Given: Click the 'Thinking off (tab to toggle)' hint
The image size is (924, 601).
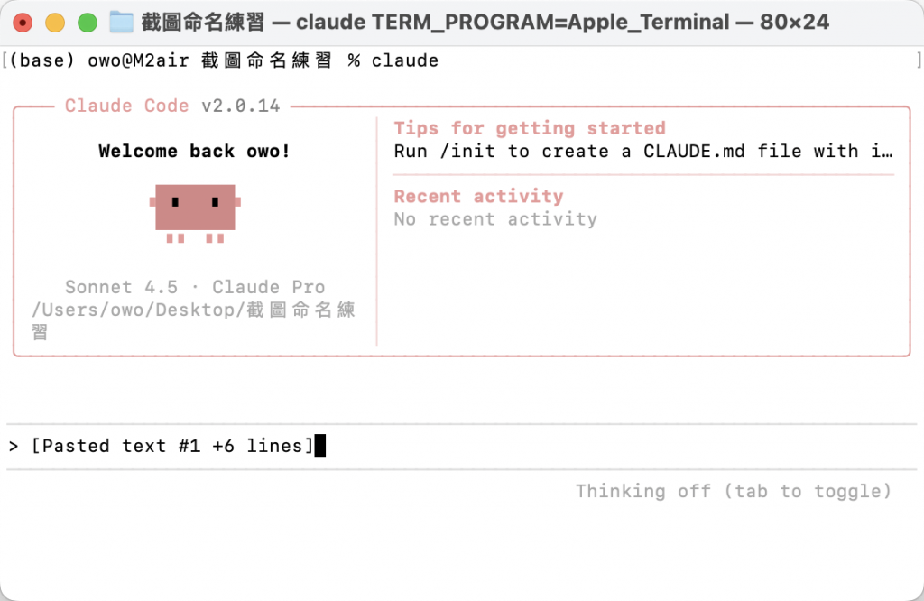Looking at the screenshot, I should point(733,491).
